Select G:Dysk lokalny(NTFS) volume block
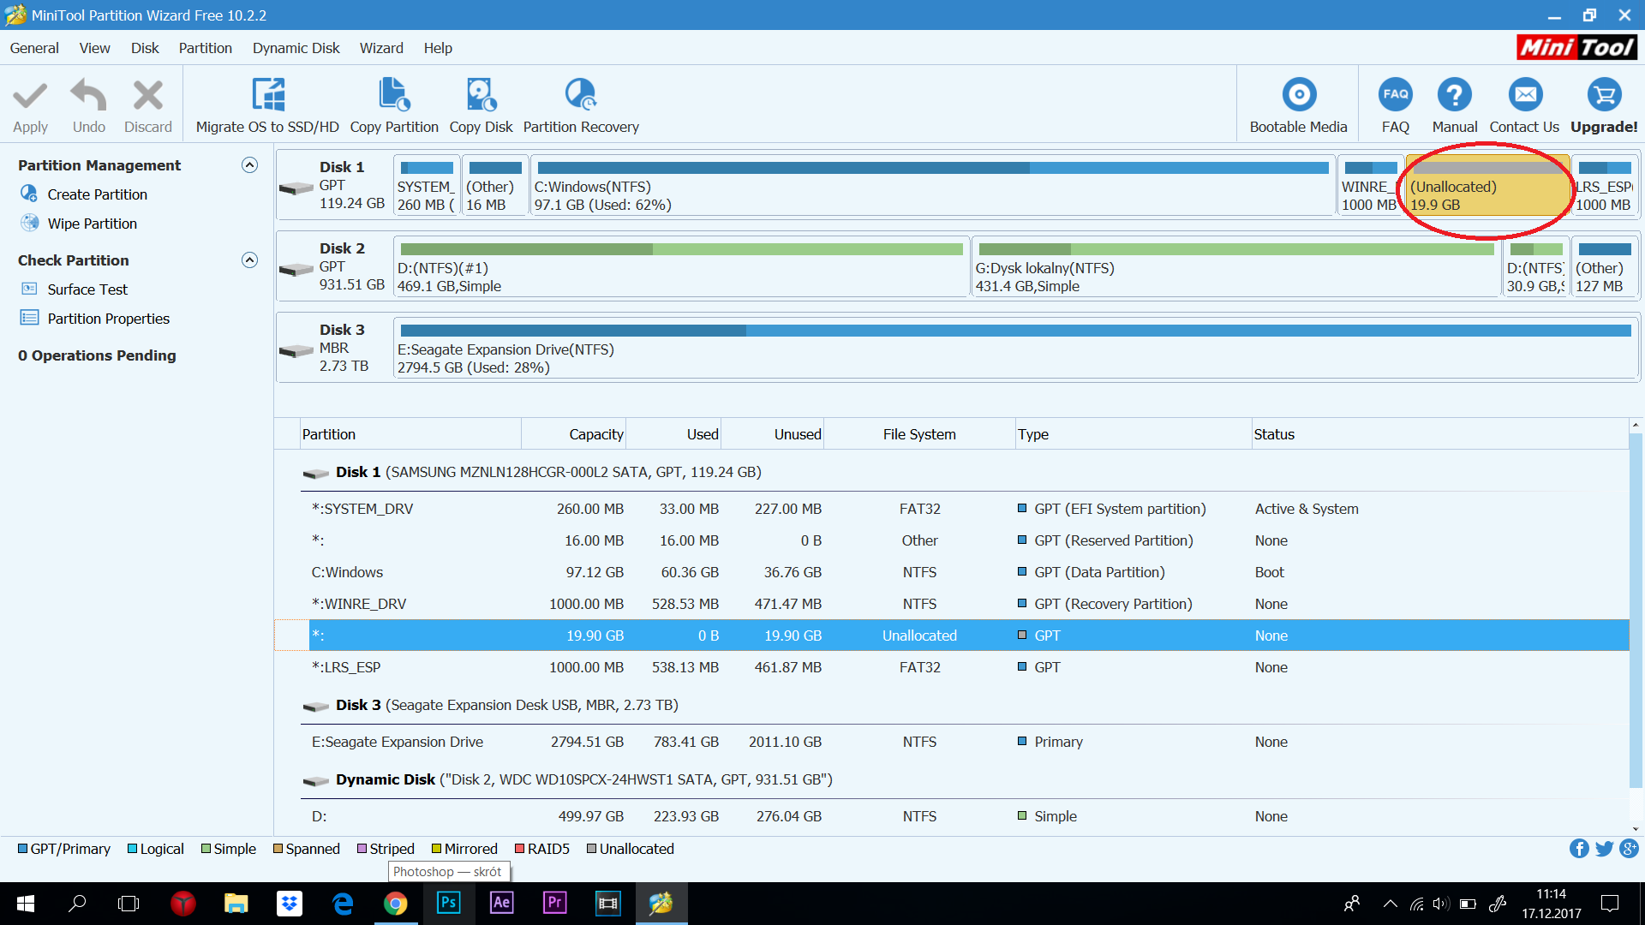 coord(1235,267)
